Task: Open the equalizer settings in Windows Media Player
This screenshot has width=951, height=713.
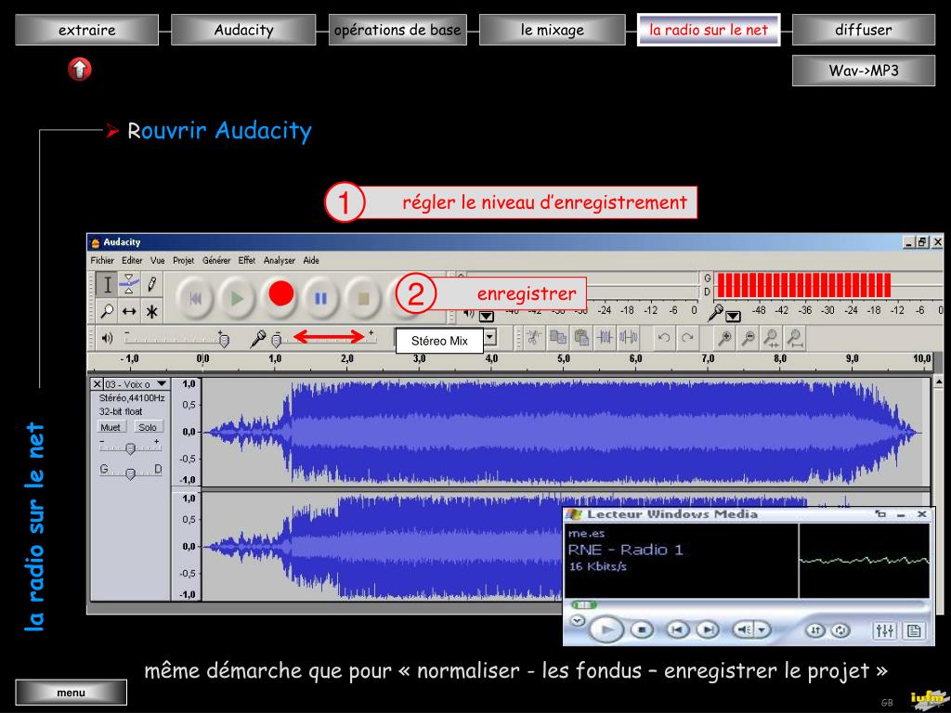Action: tap(884, 630)
